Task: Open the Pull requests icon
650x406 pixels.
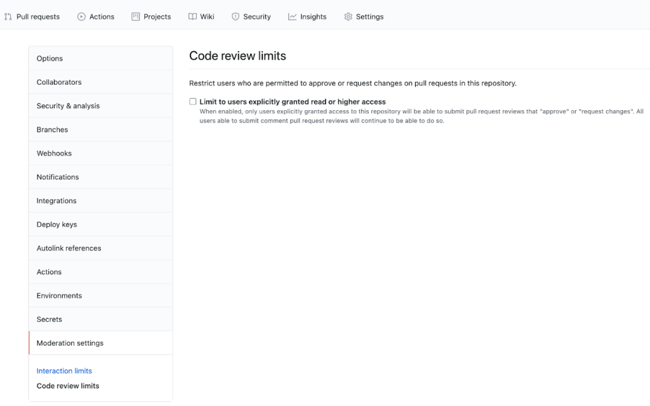Action: (x=8, y=16)
